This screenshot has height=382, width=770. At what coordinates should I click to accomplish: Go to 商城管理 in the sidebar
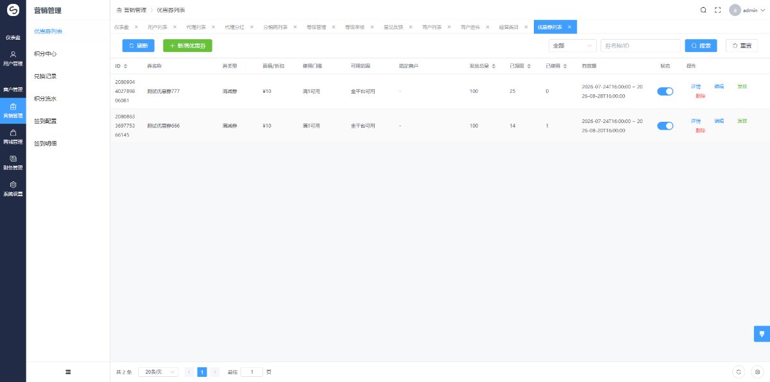(x=13, y=137)
